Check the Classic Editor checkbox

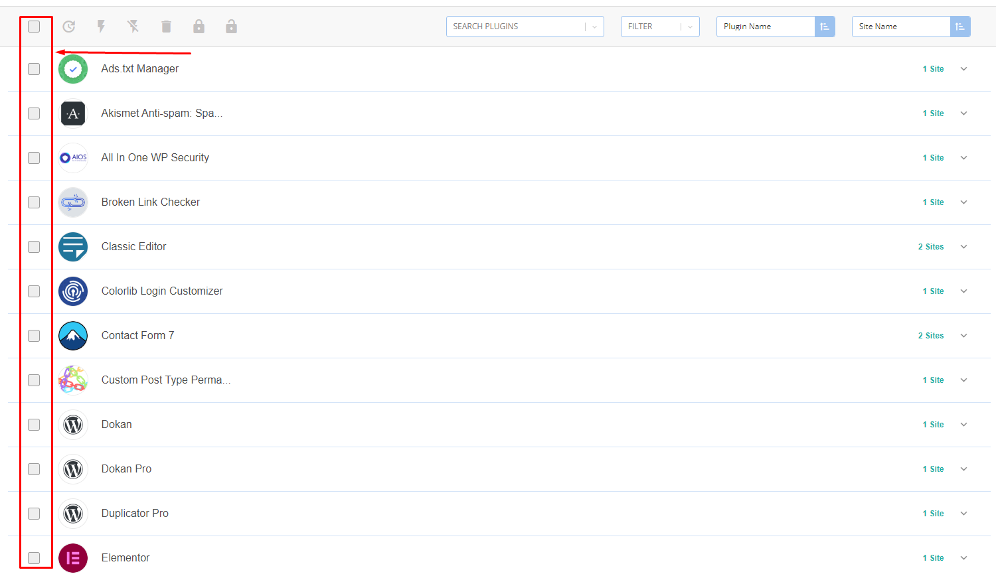[x=34, y=247]
